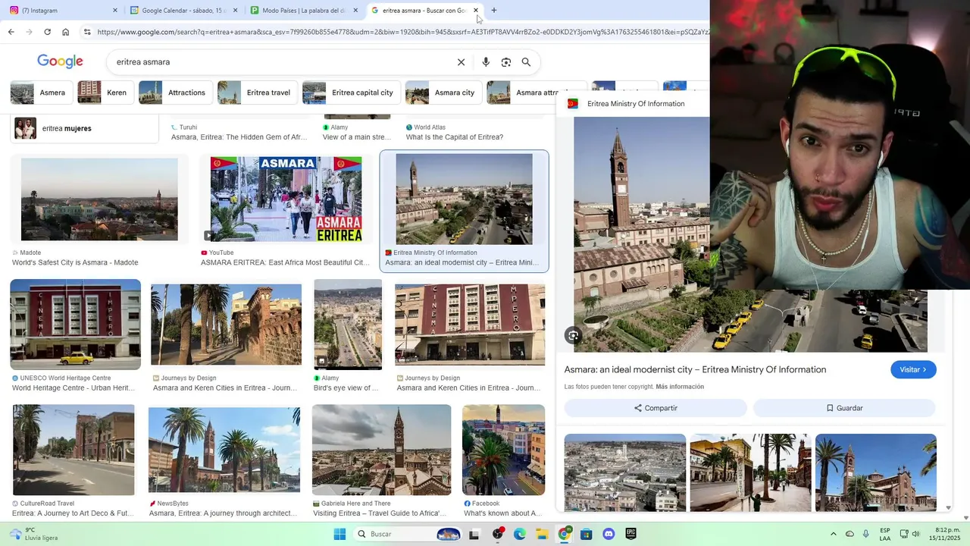This screenshot has height=546, width=970.
Task: Open a new browser tab
Action: 494,11
